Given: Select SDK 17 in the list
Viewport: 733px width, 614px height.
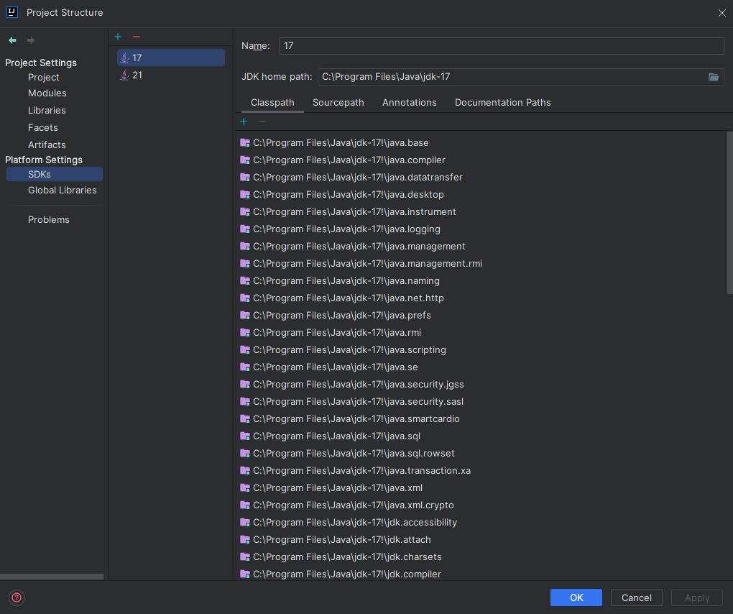Looking at the screenshot, I should tap(170, 58).
